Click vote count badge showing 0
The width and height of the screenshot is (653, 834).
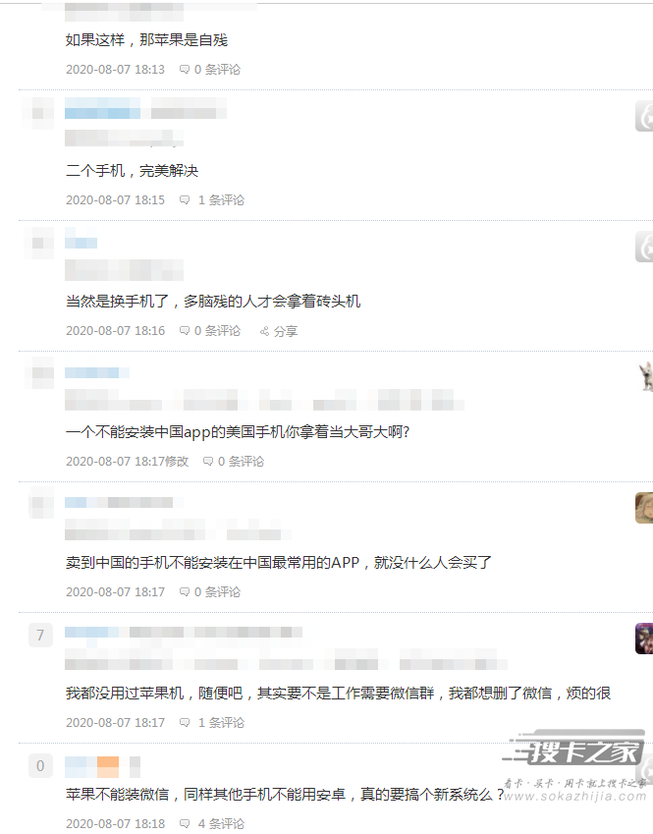coord(40,766)
